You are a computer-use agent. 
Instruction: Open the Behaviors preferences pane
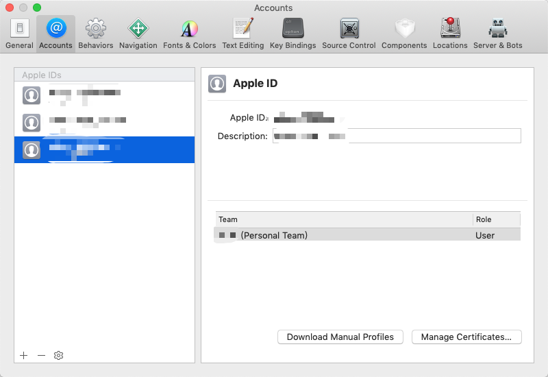click(95, 34)
